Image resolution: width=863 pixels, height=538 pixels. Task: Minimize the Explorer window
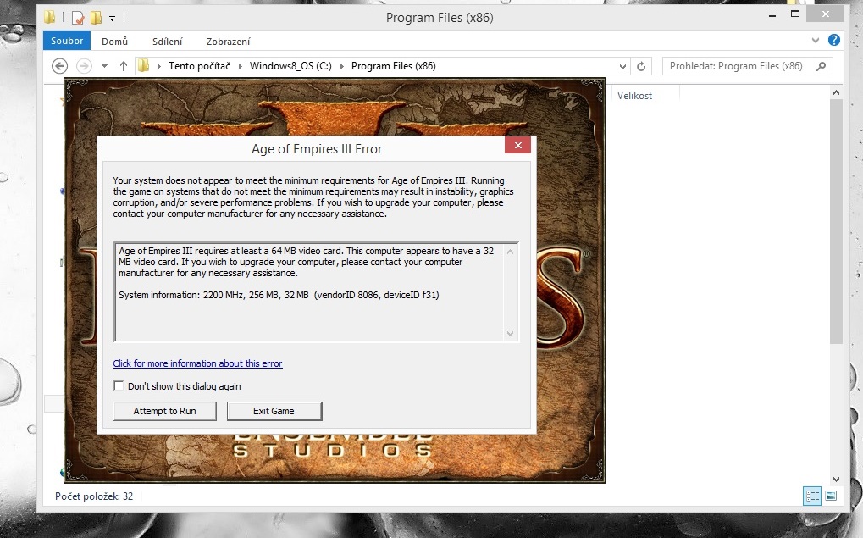(772, 15)
